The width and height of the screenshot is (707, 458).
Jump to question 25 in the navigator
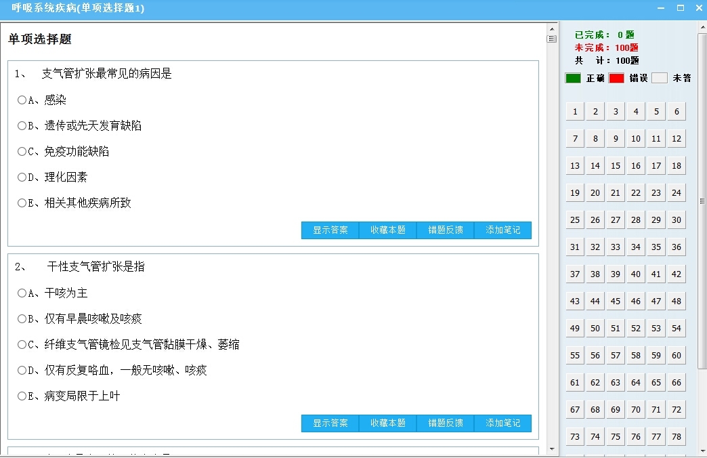click(x=574, y=220)
